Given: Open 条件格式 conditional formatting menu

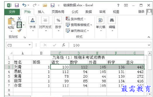Looking at the screenshot, I should point(76,19).
